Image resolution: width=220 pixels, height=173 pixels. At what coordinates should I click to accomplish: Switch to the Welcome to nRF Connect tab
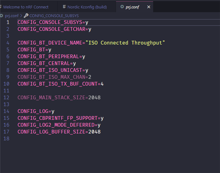pos(26,7)
